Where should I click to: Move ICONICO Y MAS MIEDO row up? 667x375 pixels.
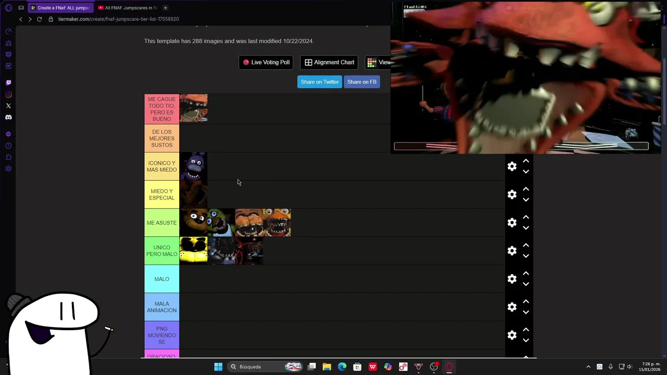(526, 161)
